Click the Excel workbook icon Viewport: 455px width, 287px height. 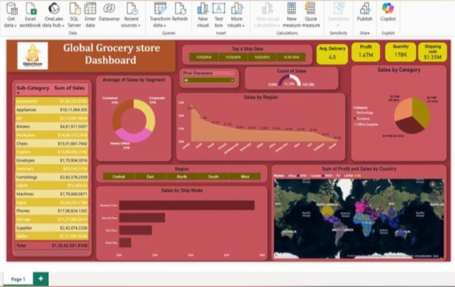pyautogui.click(x=30, y=9)
